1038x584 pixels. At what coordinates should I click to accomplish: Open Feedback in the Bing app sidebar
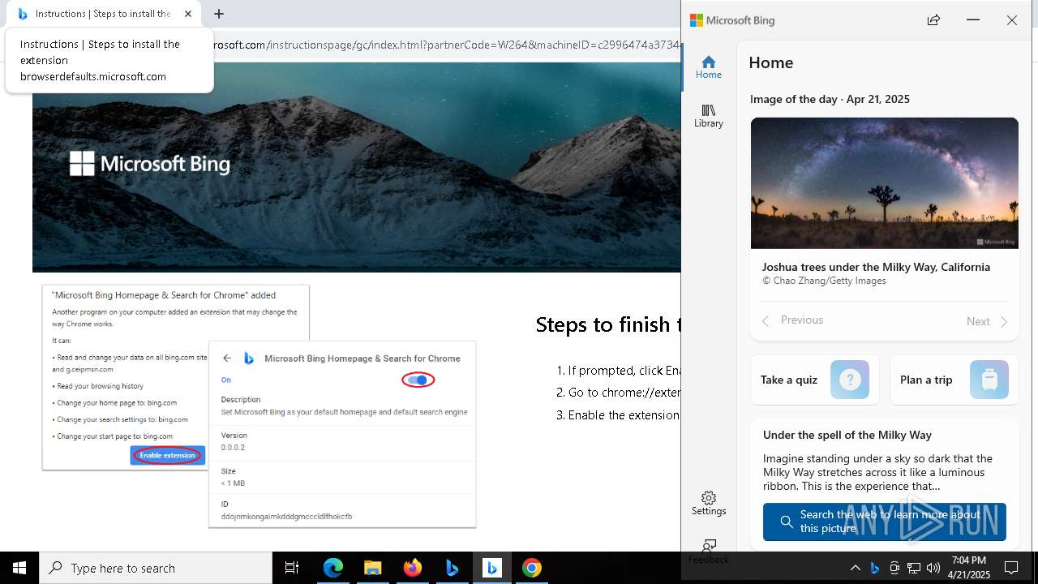coord(708,552)
